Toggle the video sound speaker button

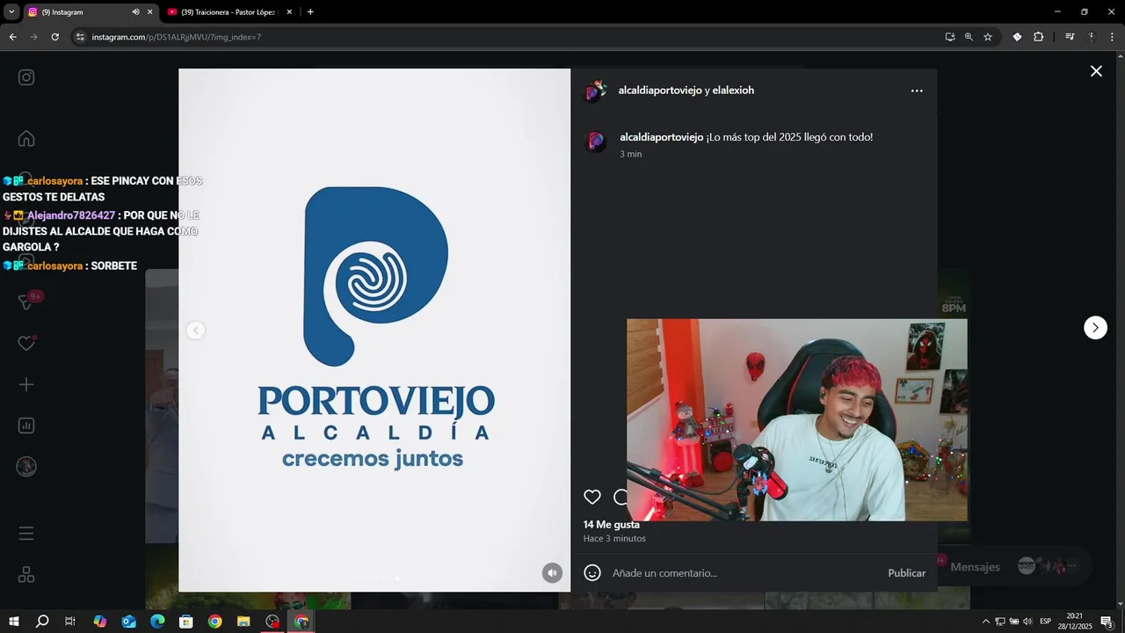coord(552,573)
